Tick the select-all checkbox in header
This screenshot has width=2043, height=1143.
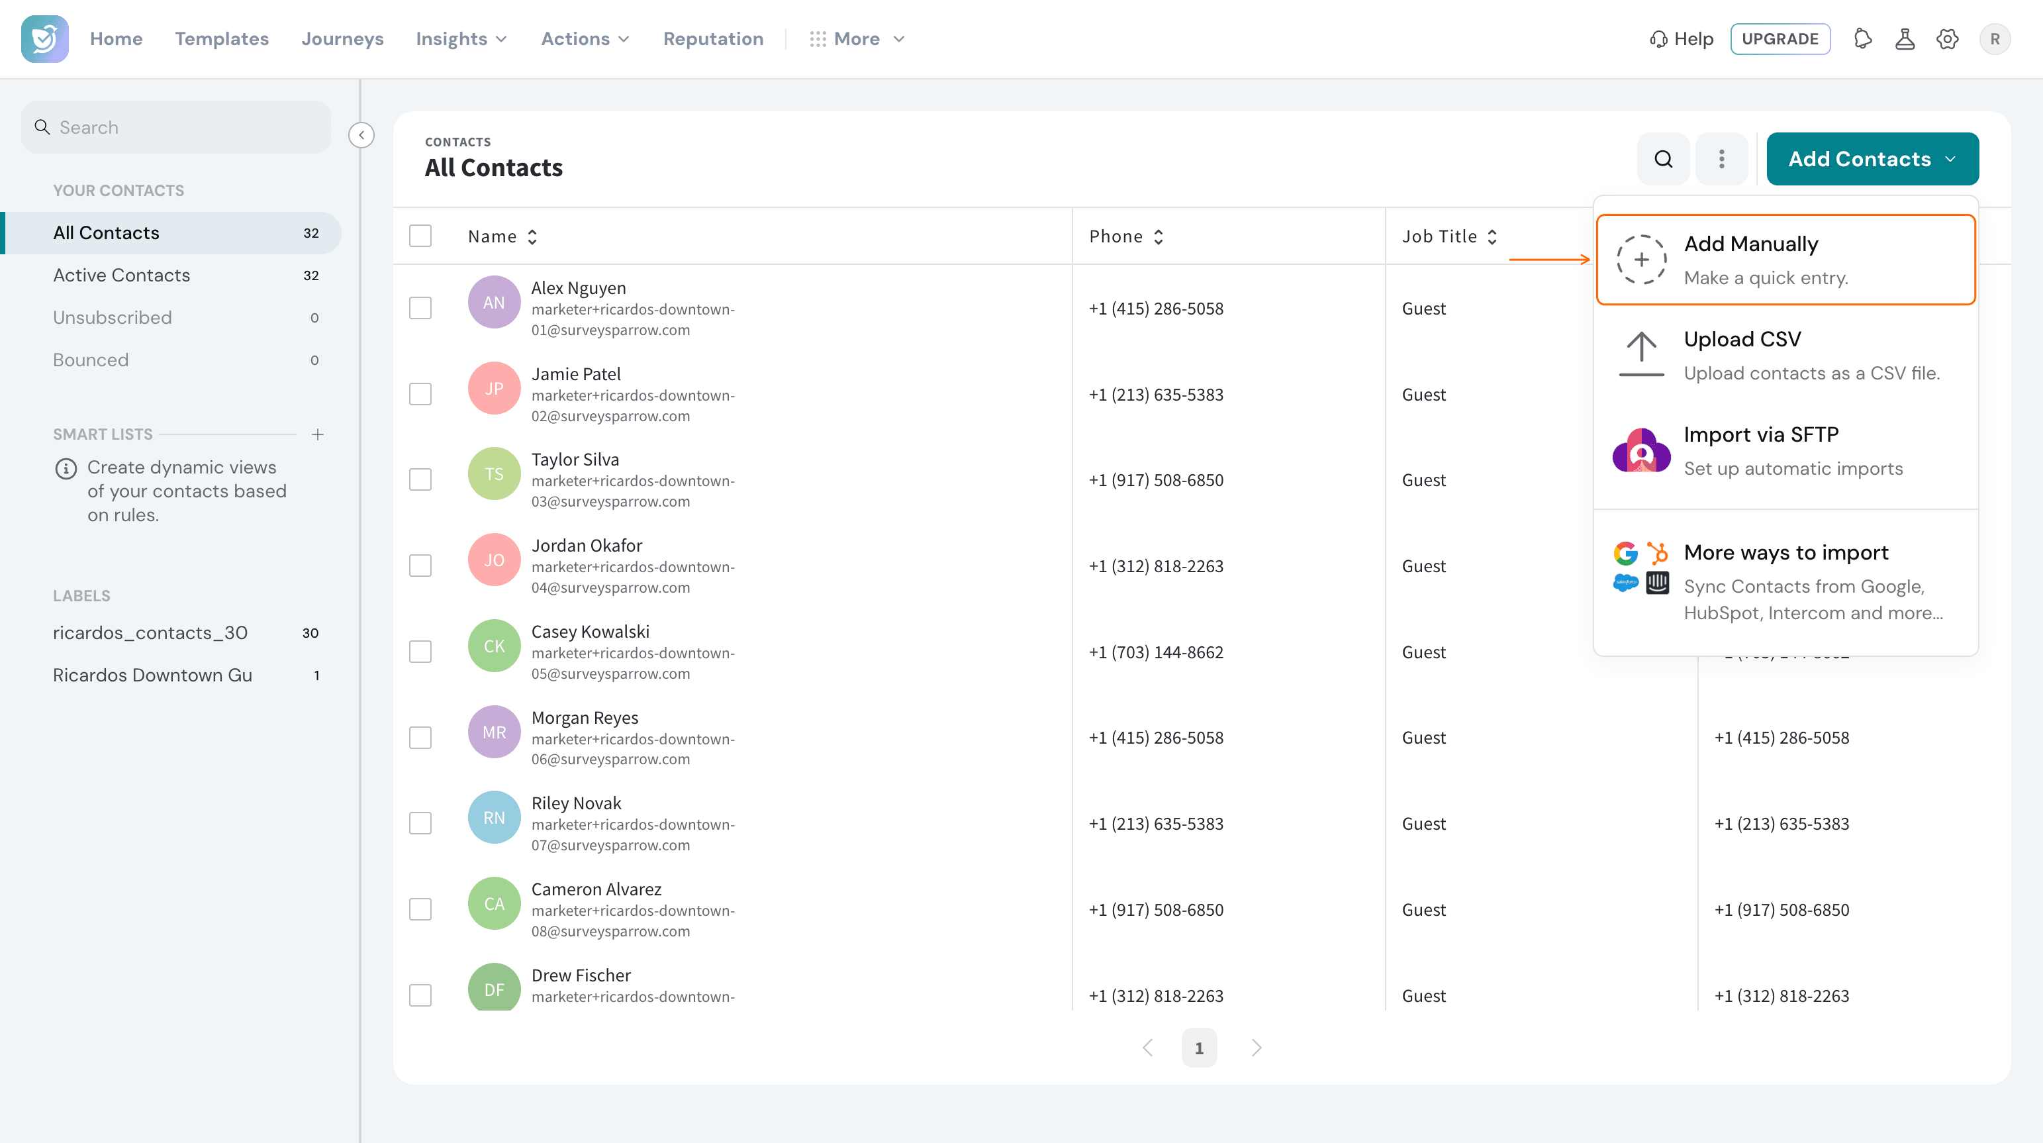click(x=420, y=236)
